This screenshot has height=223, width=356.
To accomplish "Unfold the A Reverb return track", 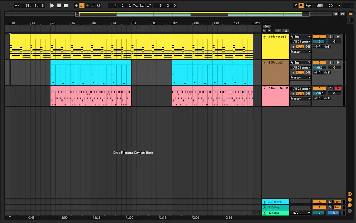I will pos(265,202).
